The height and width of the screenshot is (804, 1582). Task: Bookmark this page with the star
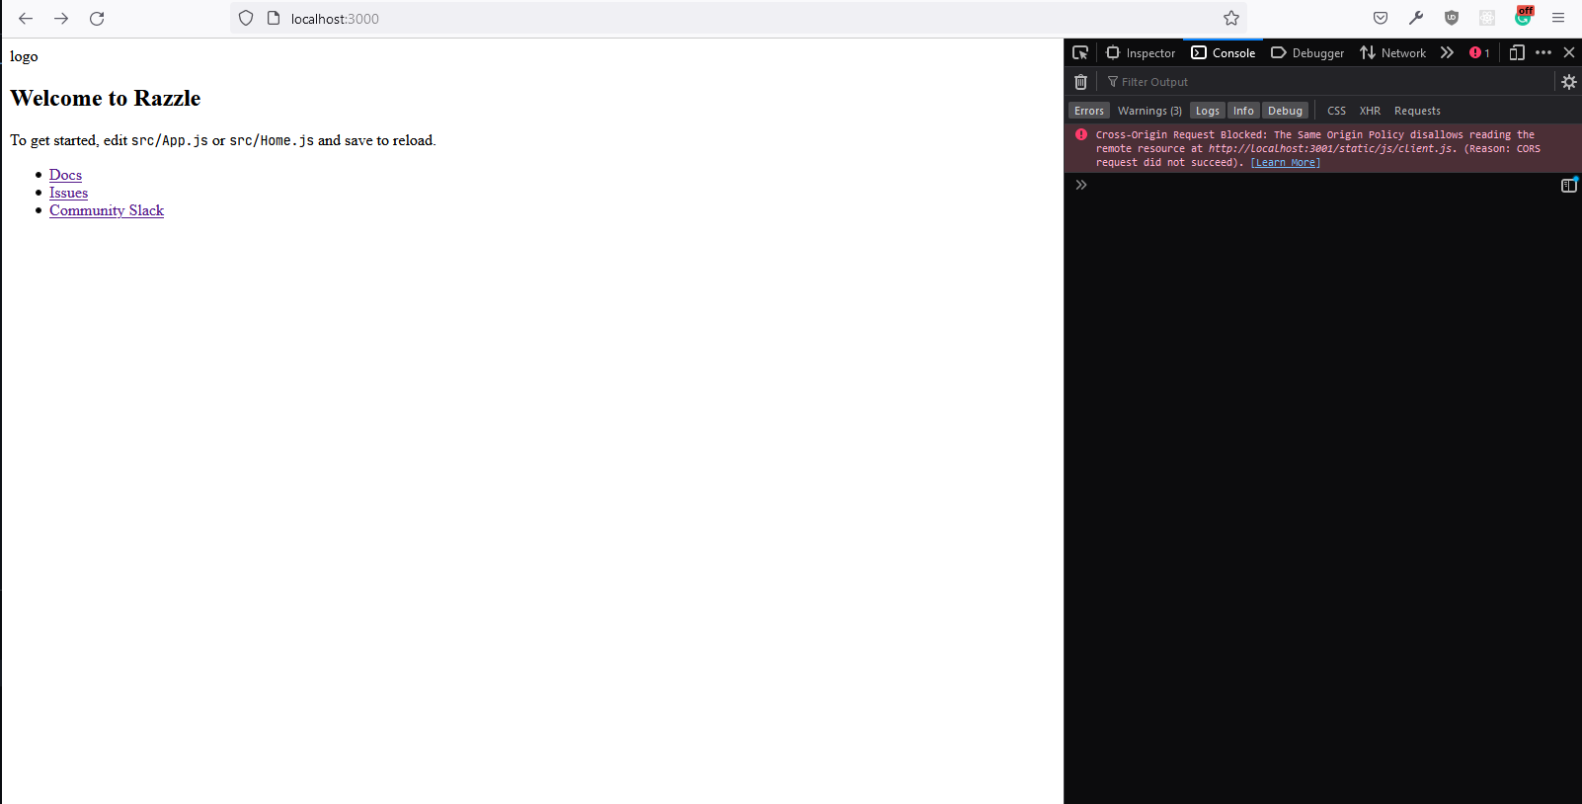[1231, 18]
